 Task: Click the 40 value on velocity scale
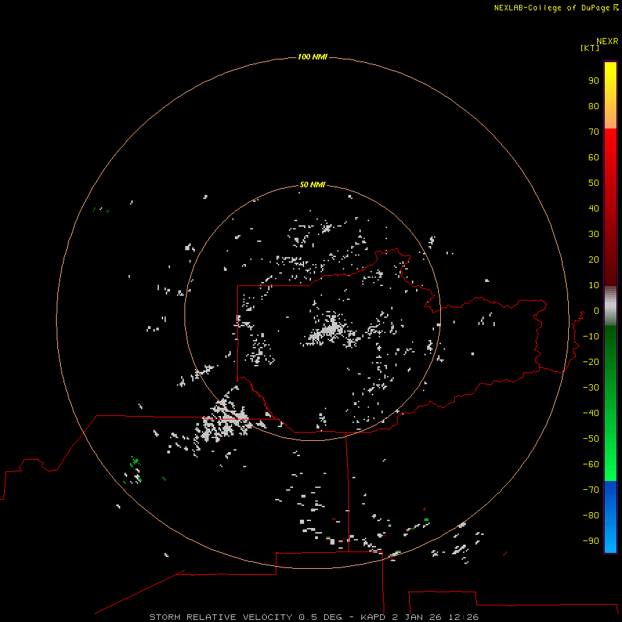(594, 208)
